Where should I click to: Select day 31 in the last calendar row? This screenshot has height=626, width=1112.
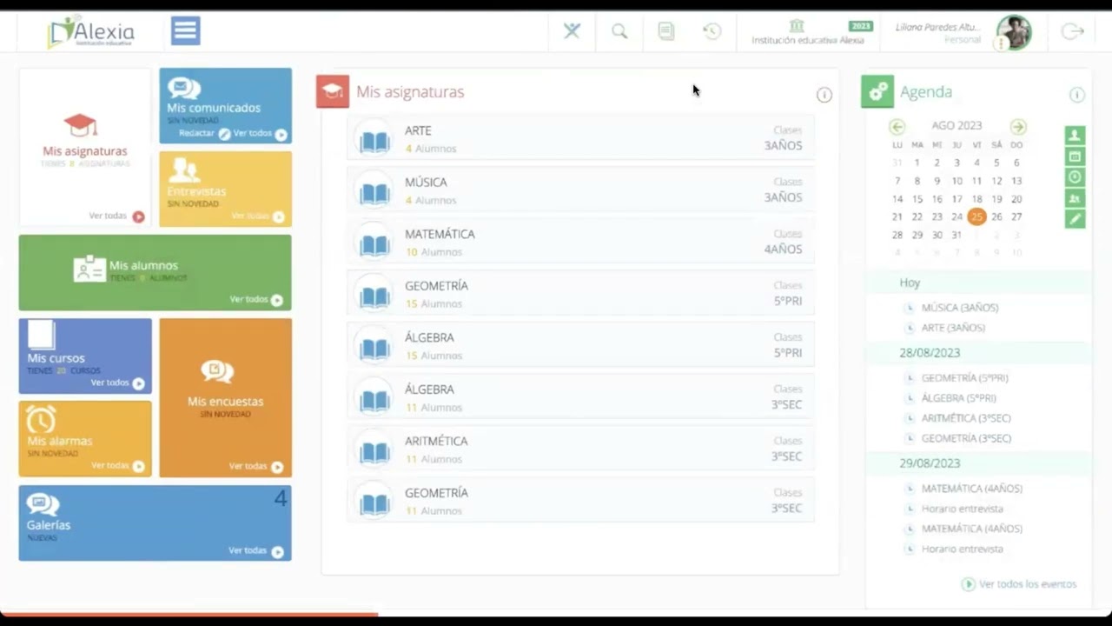(x=956, y=235)
